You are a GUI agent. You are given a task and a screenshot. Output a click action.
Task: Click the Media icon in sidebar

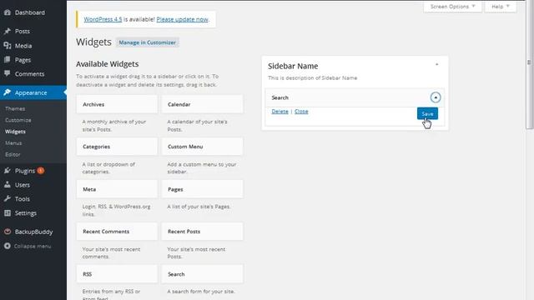8,46
